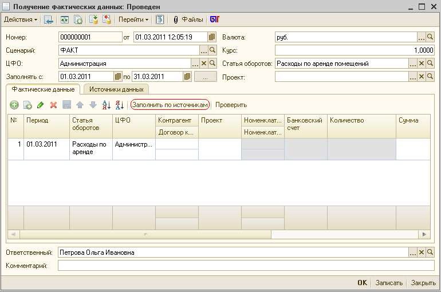Viewport: 441px width, 292px height.
Task: Move row down with arrow icon
Action: [93, 105]
